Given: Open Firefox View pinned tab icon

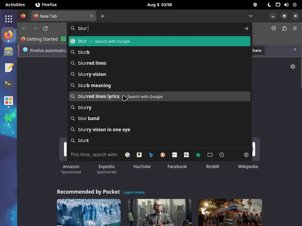Looking at the screenshot, I should coord(23,16).
